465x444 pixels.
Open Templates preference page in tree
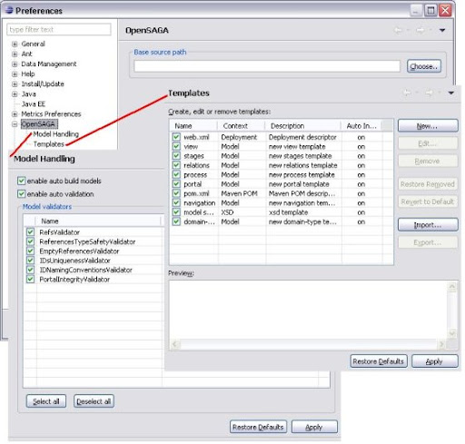49,144
